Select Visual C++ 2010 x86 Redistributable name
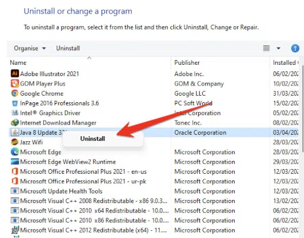The width and height of the screenshot is (304, 238). tap(94, 220)
